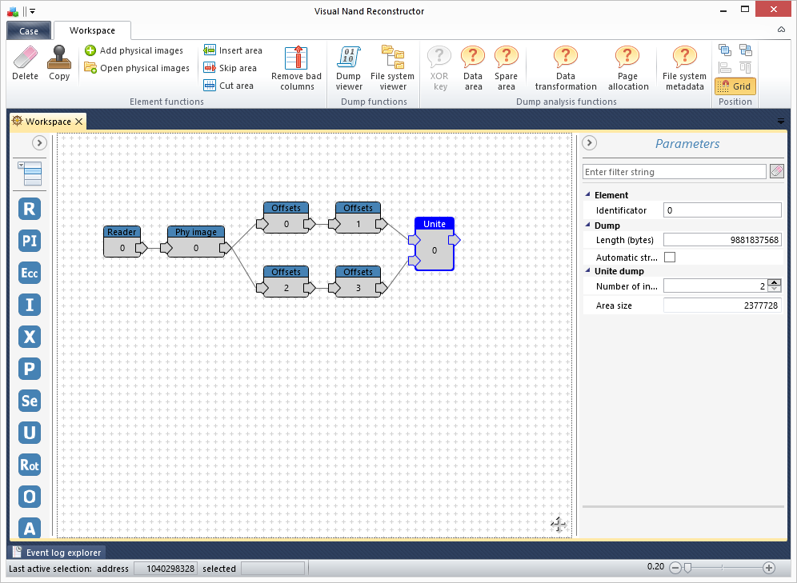Select the R element in sidebar

[30, 209]
